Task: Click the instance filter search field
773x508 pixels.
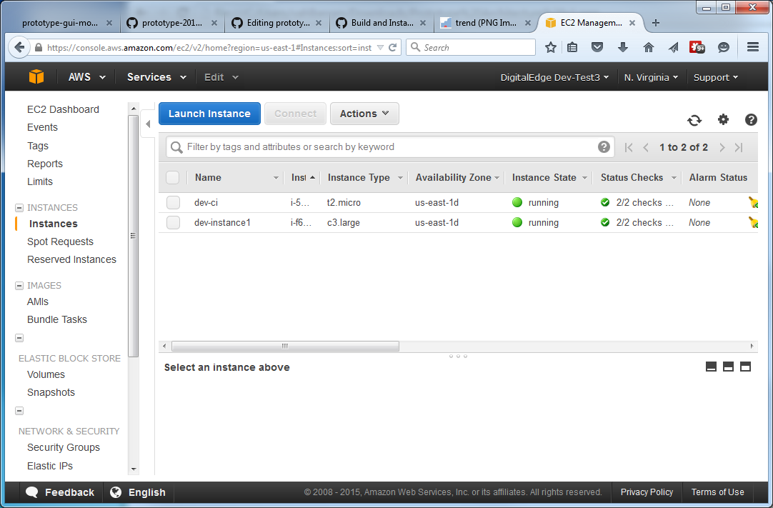Action: pyautogui.click(x=390, y=147)
